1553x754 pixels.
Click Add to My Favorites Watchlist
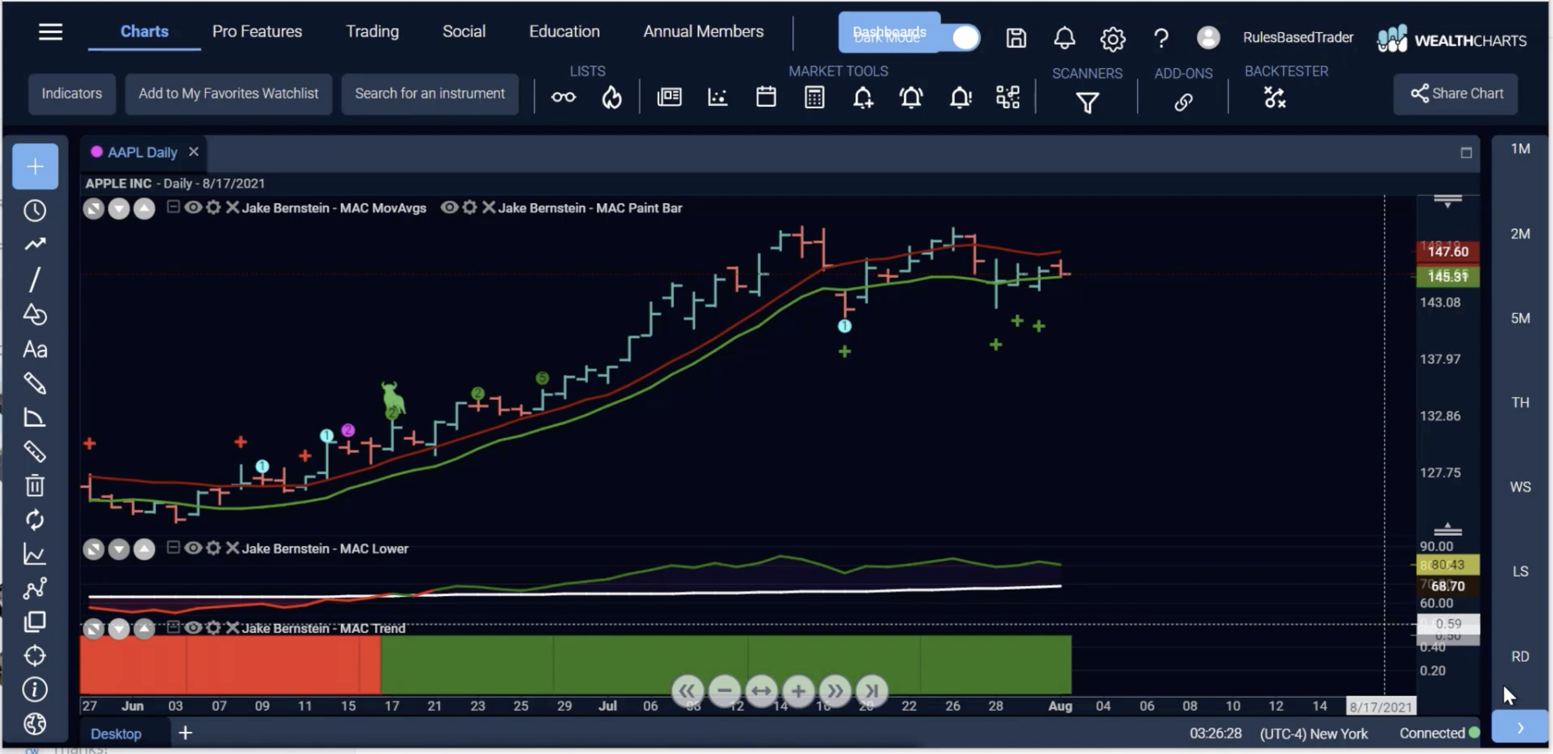pos(229,93)
